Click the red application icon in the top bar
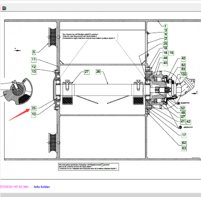The height and width of the screenshot is (197, 201). [5, 8]
